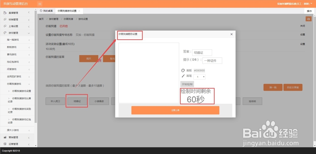Go to 首页 in breadcrumb
Screen dimensions: 316x154
point(41,19)
